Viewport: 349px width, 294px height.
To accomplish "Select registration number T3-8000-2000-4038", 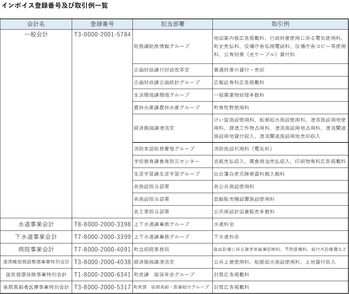I will (x=102, y=262).
